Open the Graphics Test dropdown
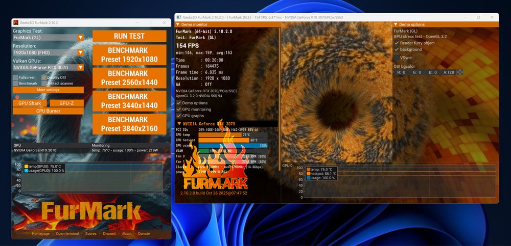Image resolution: width=511 pixels, height=246 pixels. tap(48, 37)
